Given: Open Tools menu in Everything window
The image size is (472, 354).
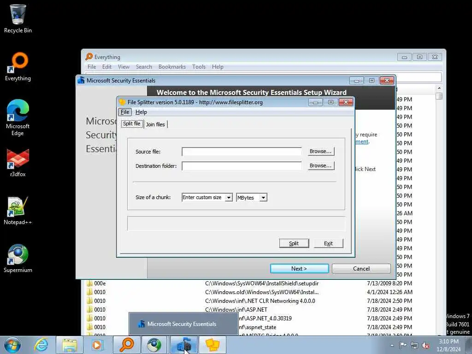Looking at the screenshot, I should click(199, 67).
